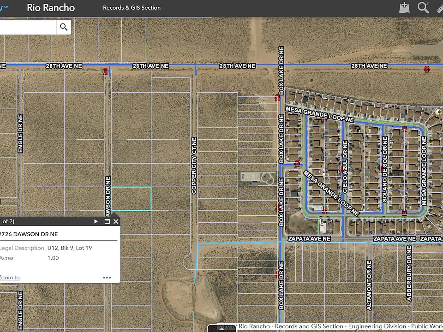Show the next feature in the popup

96,221
